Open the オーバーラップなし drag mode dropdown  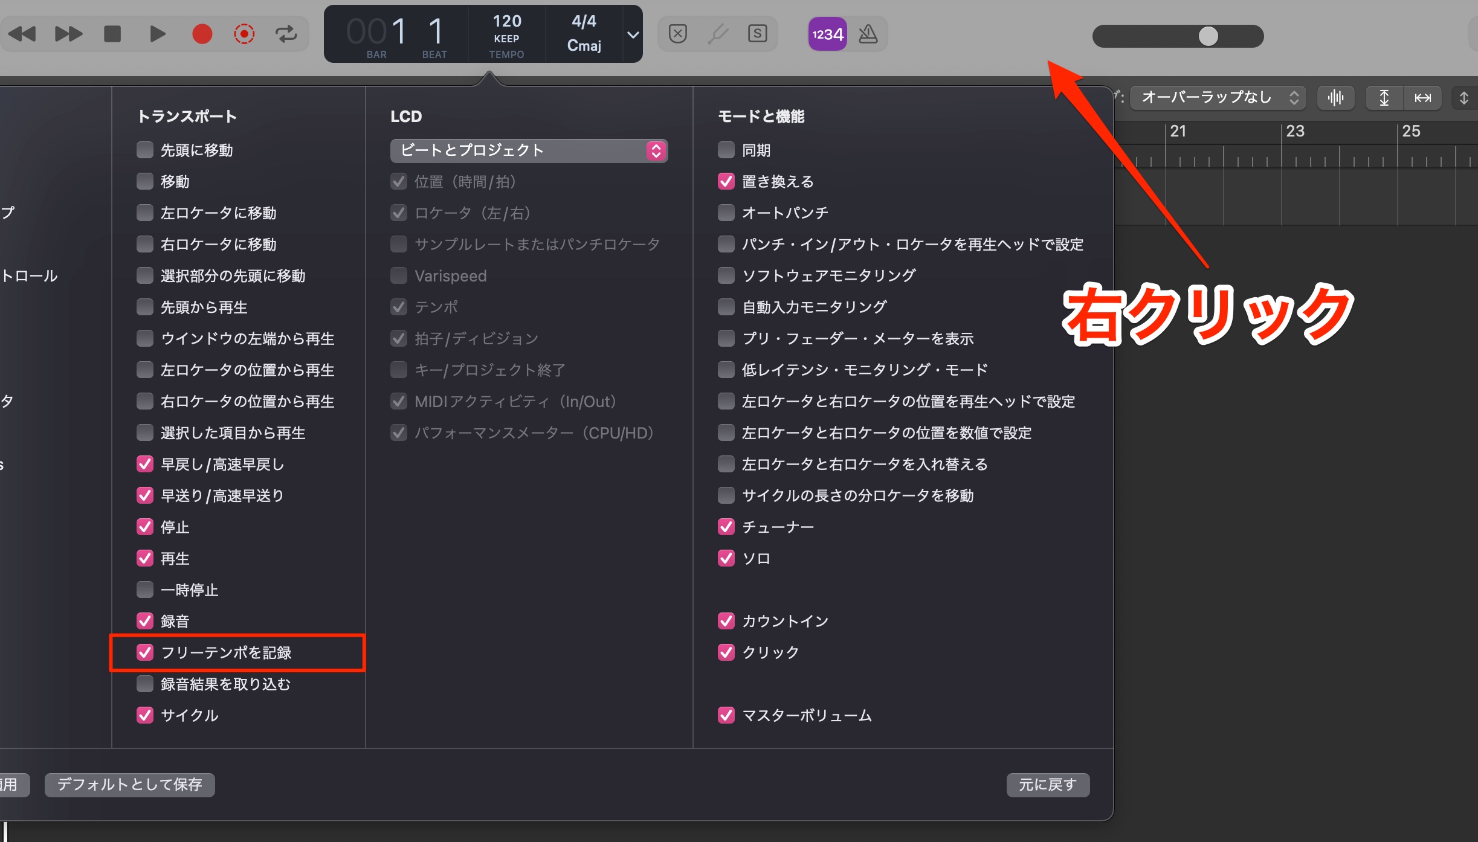click(1218, 97)
